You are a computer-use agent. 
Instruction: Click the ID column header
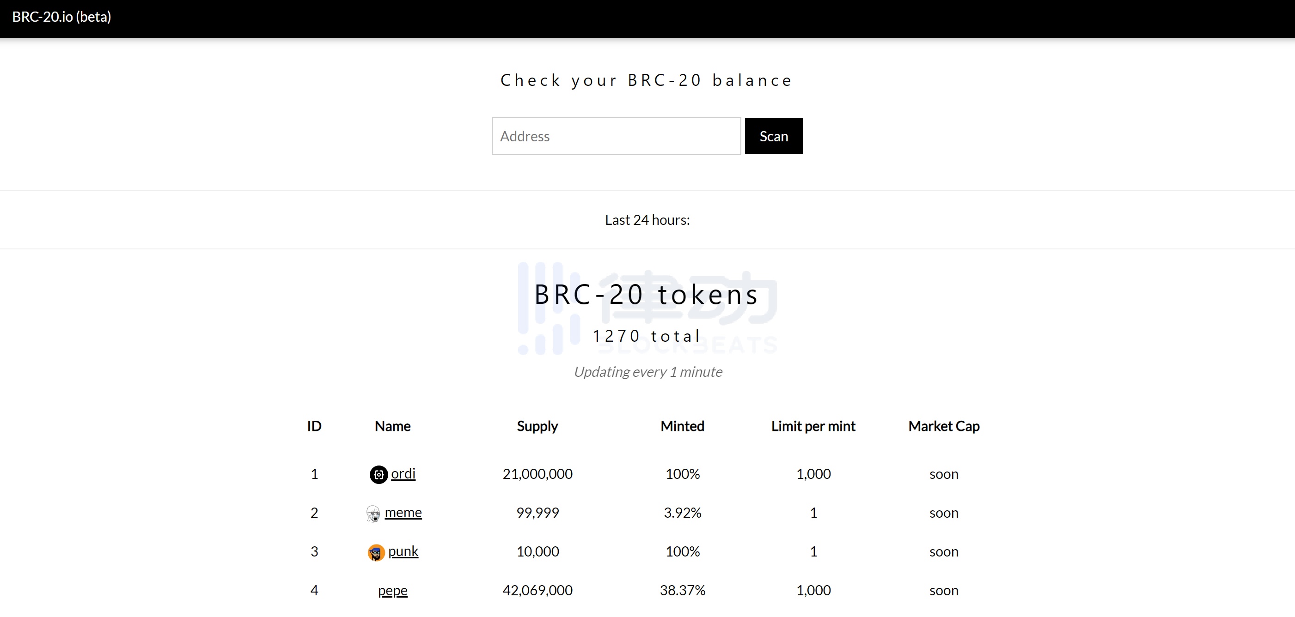pos(314,426)
